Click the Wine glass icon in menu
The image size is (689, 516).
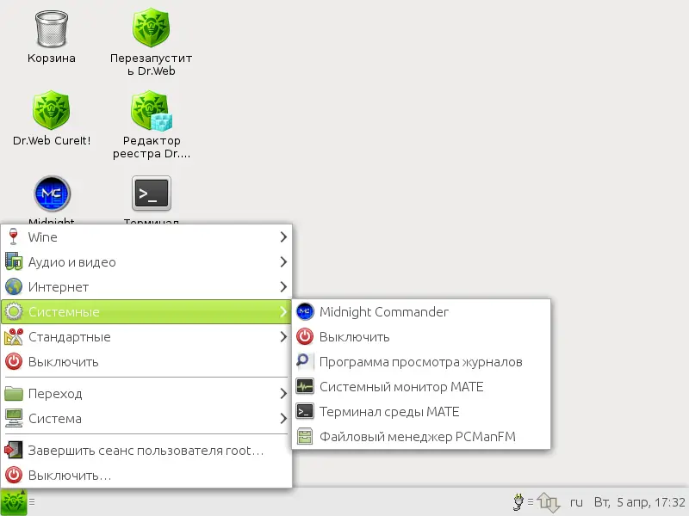[x=14, y=237]
